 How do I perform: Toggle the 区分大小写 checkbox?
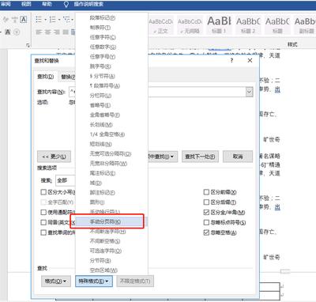[43, 192]
